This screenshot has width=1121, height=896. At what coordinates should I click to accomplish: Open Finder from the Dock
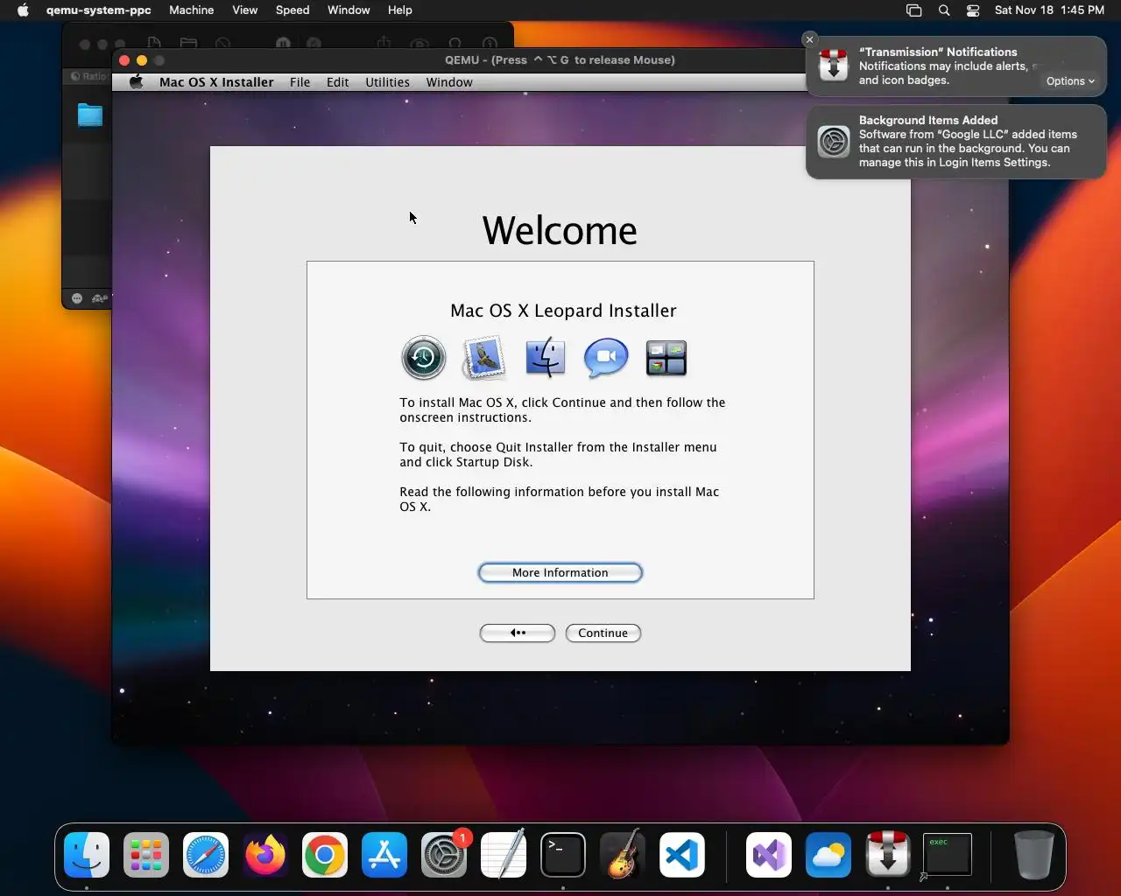[87, 855]
